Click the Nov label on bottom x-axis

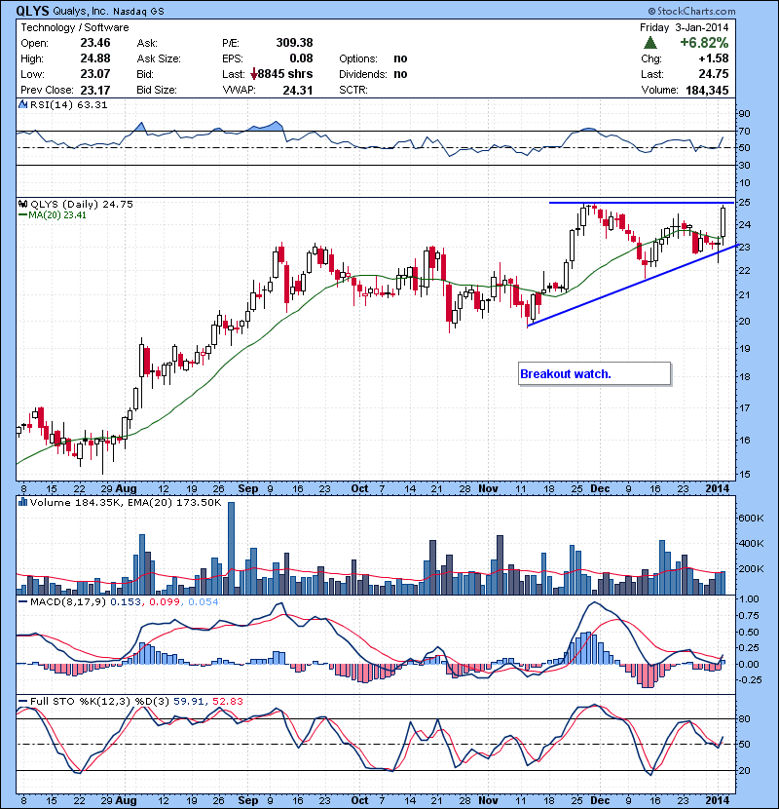pos(488,800)
